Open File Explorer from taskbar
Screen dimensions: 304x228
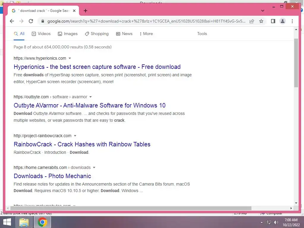click(24, 222)
